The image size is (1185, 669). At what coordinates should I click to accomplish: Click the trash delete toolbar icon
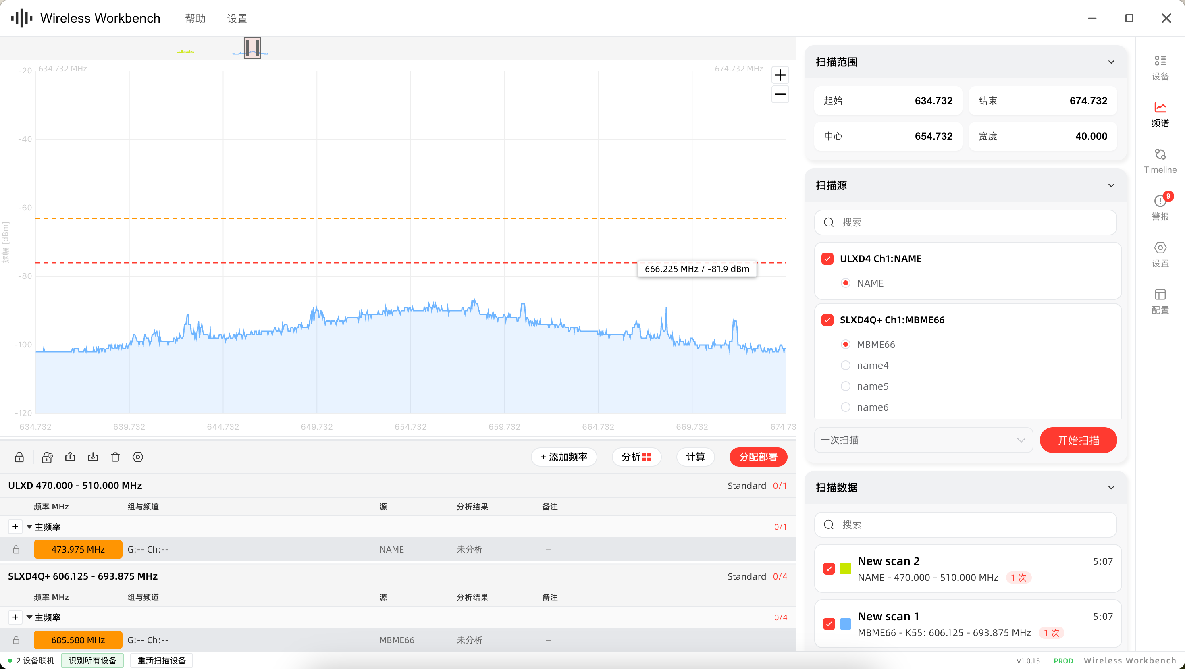[x=115, y=457]
